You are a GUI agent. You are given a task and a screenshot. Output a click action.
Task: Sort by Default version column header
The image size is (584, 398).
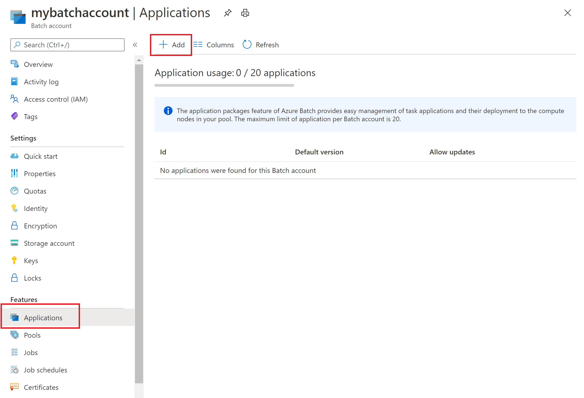(x=319, y=152)
